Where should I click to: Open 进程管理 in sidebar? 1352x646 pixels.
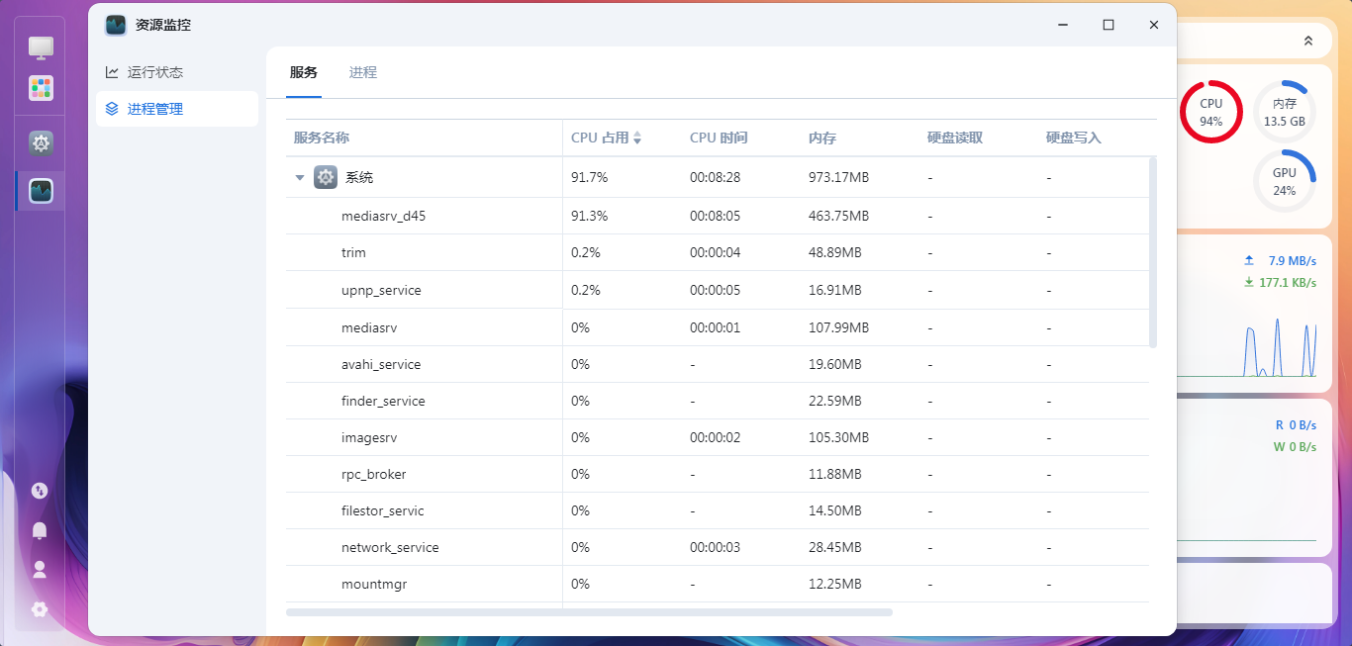(177, 109)
